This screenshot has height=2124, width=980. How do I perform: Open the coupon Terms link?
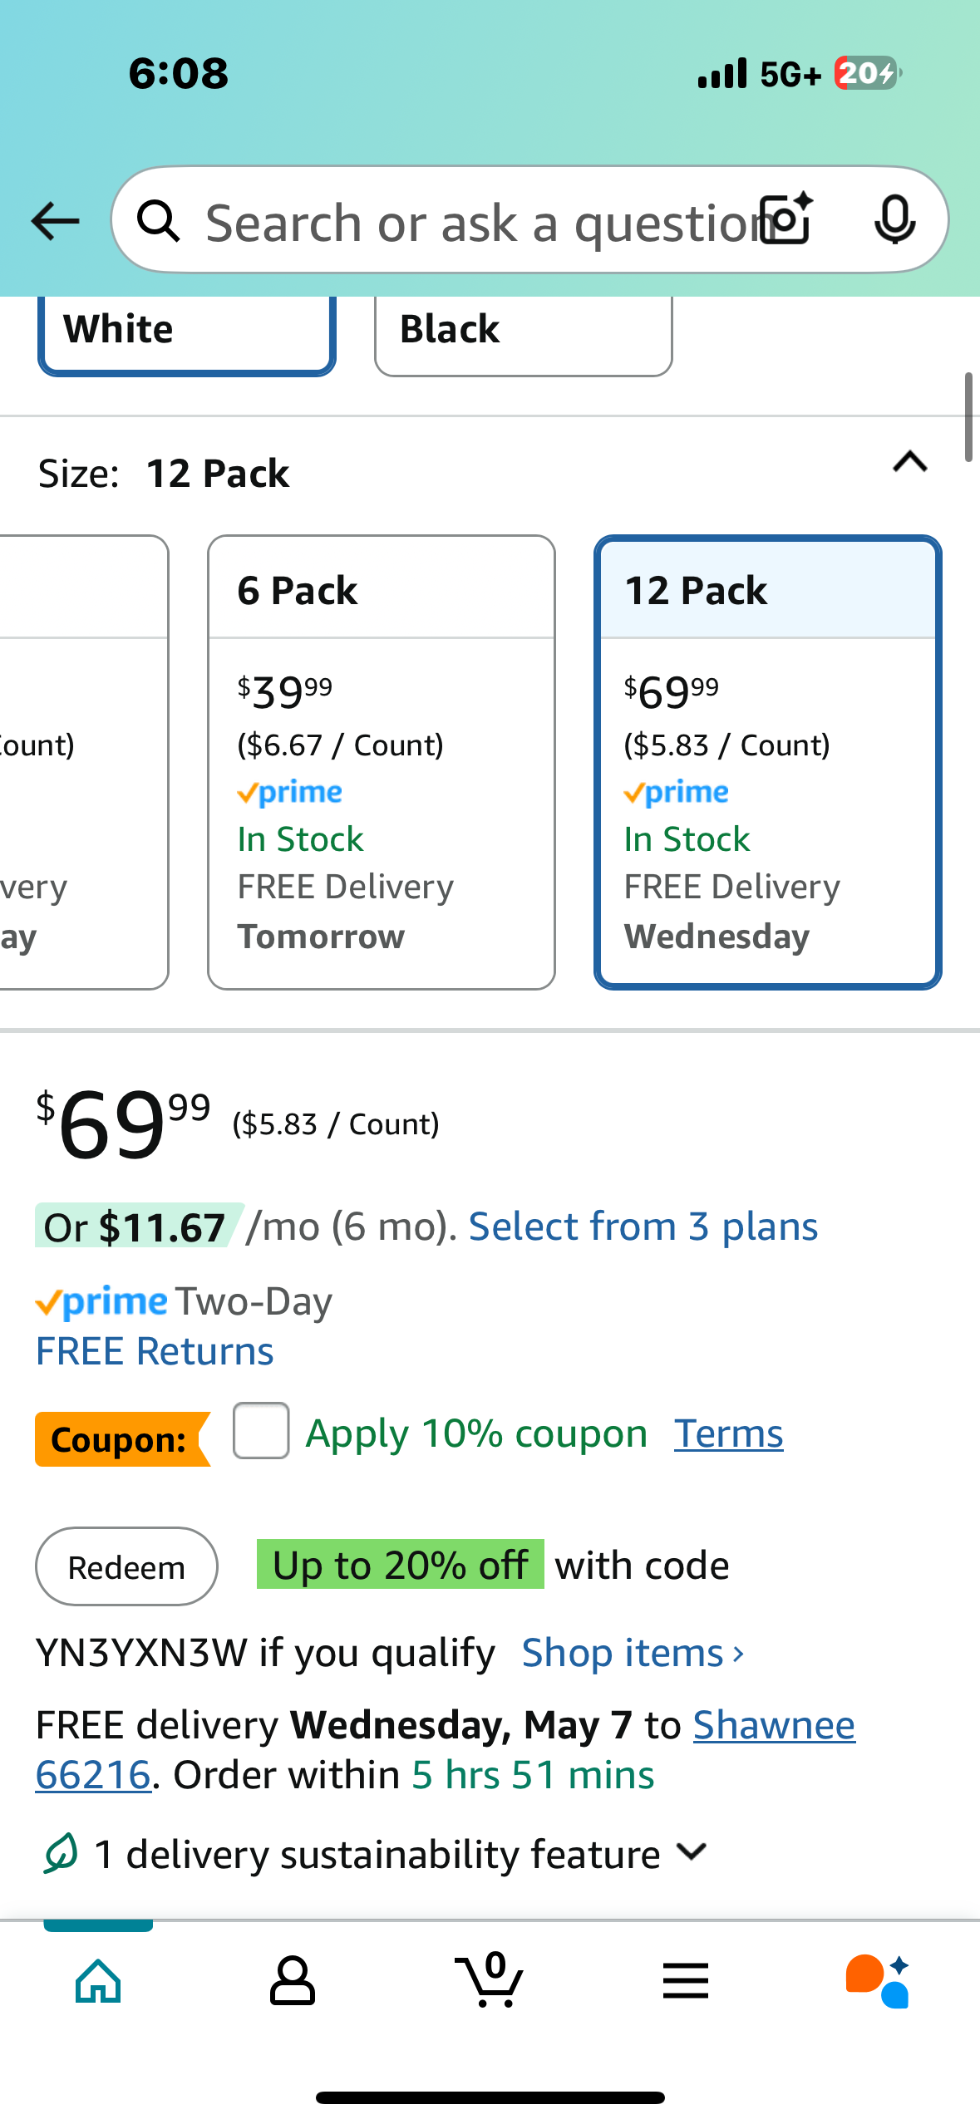tap(729, 1433)
